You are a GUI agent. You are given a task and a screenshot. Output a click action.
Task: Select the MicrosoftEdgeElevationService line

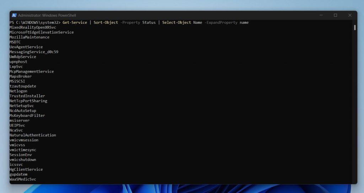coord(42,32)
